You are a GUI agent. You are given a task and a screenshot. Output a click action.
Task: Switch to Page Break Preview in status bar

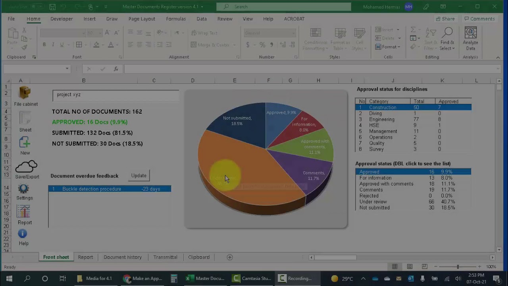coord(424,267)
